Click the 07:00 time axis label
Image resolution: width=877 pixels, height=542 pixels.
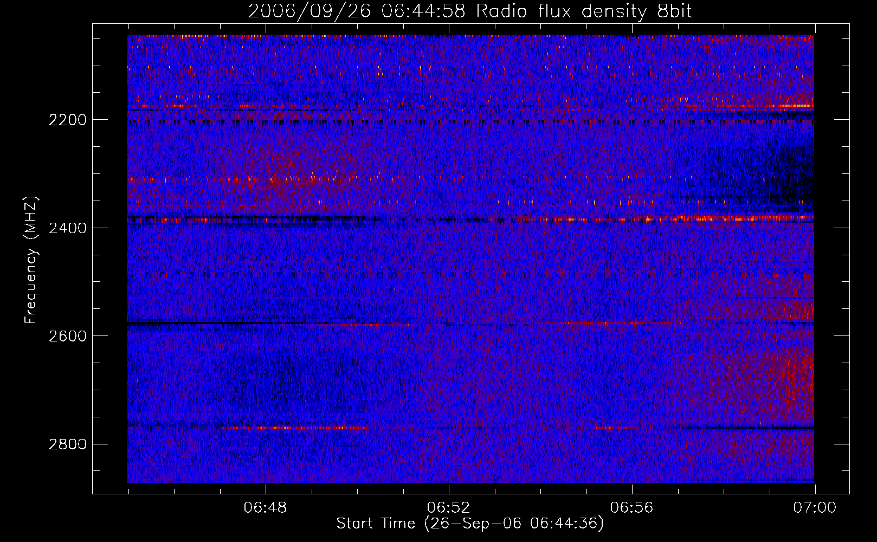[x=815, y=508]
